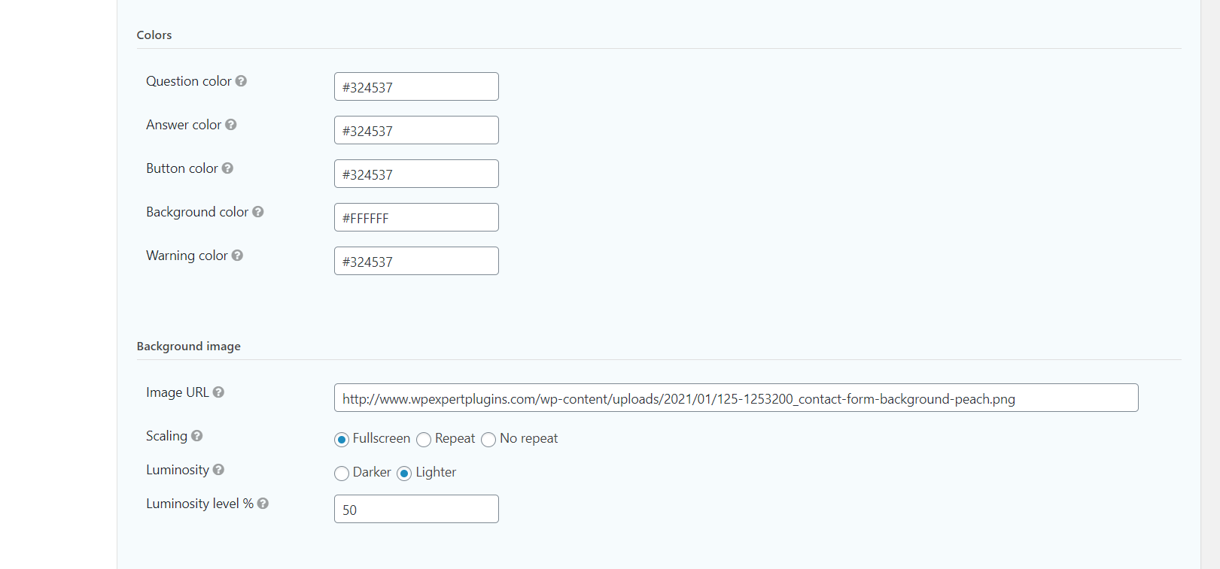Click the Button color hex field
Viewport: 1220px width, 569px height.
click(x=416, y=174)
